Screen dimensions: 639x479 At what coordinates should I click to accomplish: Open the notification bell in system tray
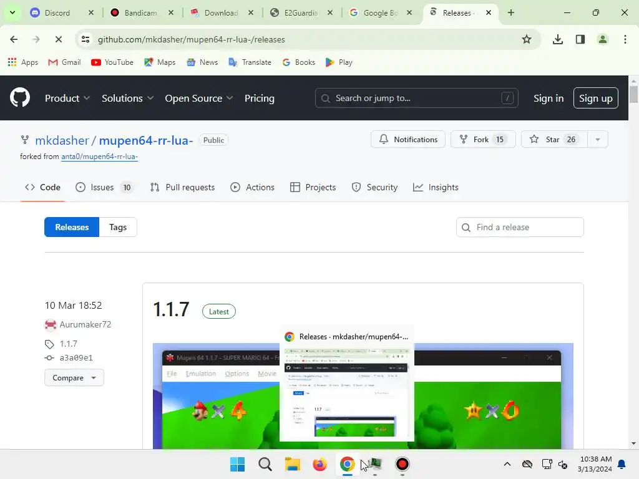pos(622,464)
